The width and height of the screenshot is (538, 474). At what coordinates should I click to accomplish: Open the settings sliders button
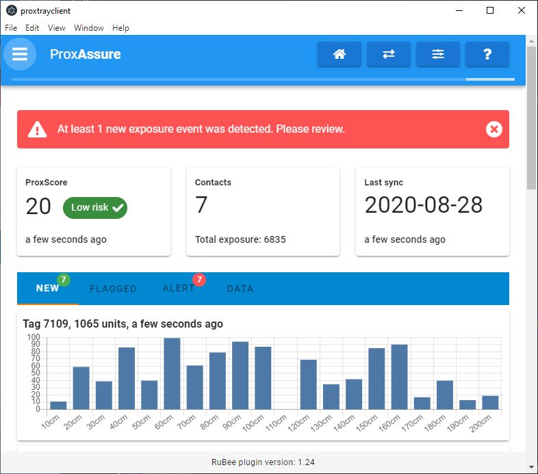tap(438, 55)
